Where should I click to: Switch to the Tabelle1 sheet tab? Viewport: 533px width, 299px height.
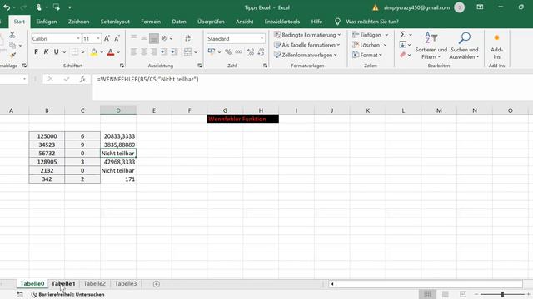63,284
